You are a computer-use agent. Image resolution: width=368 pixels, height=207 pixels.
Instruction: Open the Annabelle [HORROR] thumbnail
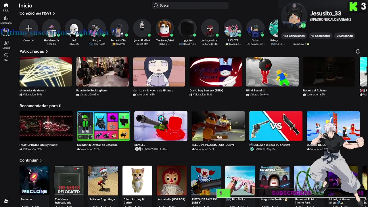point(172,181)
